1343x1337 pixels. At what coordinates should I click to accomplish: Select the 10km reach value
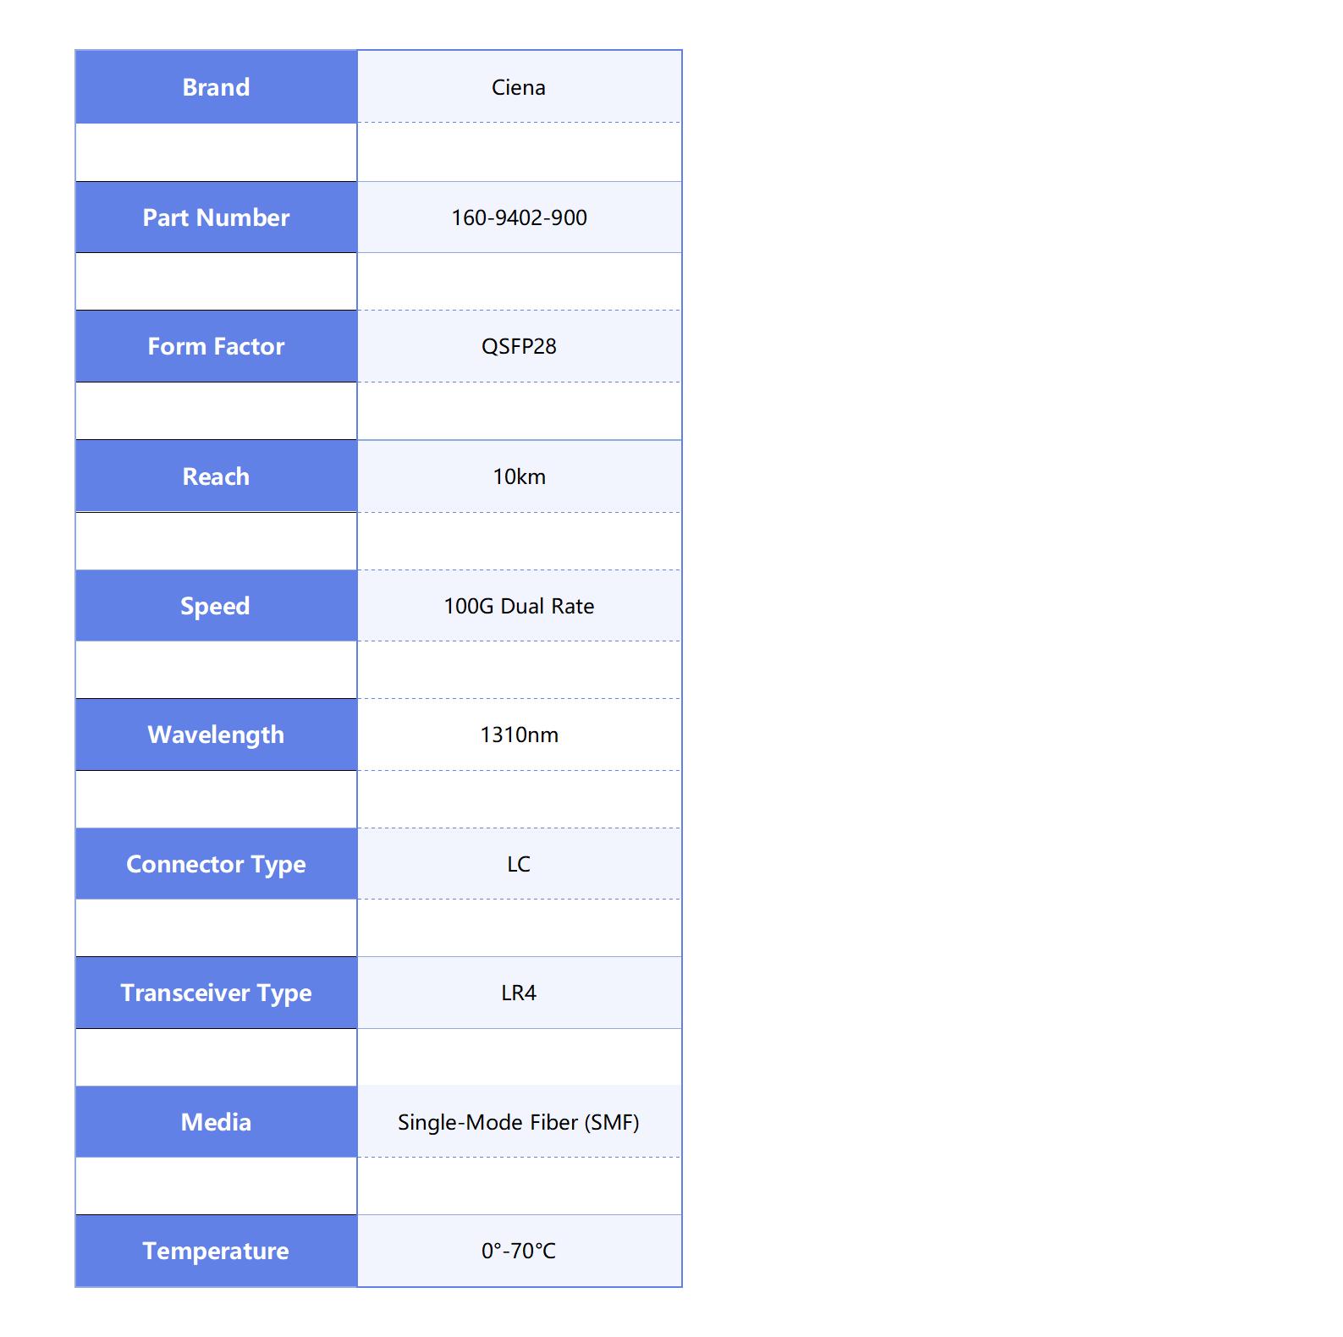tap(519, 476)
